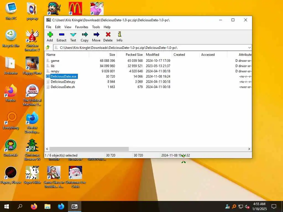Click the 30 720 size value of DeliciousDate.exe
The height and width of the screenshot is (212, 283).
tap(111, 76)
